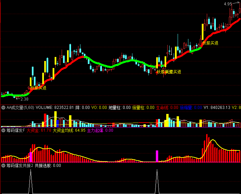Click the VOLUME: 823522.81 value

coord(55,108)
